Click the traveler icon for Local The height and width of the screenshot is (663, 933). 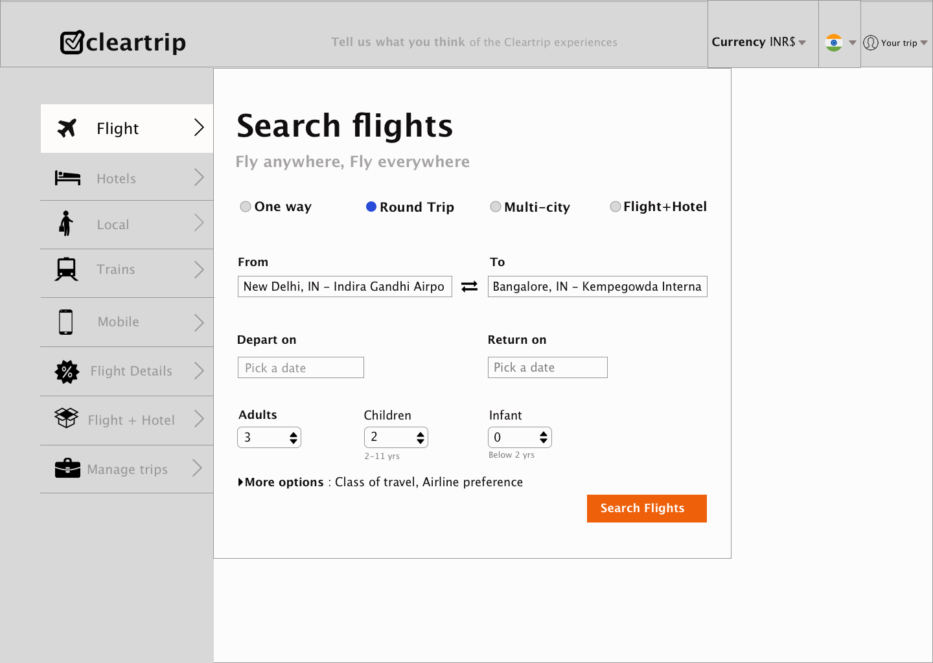point(65,224)
